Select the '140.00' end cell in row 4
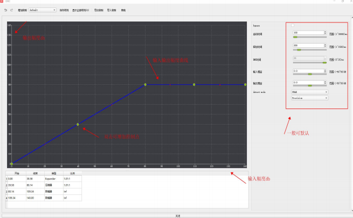Image resolution: width=353 pixels, height=218 pixels. (36, 198)
